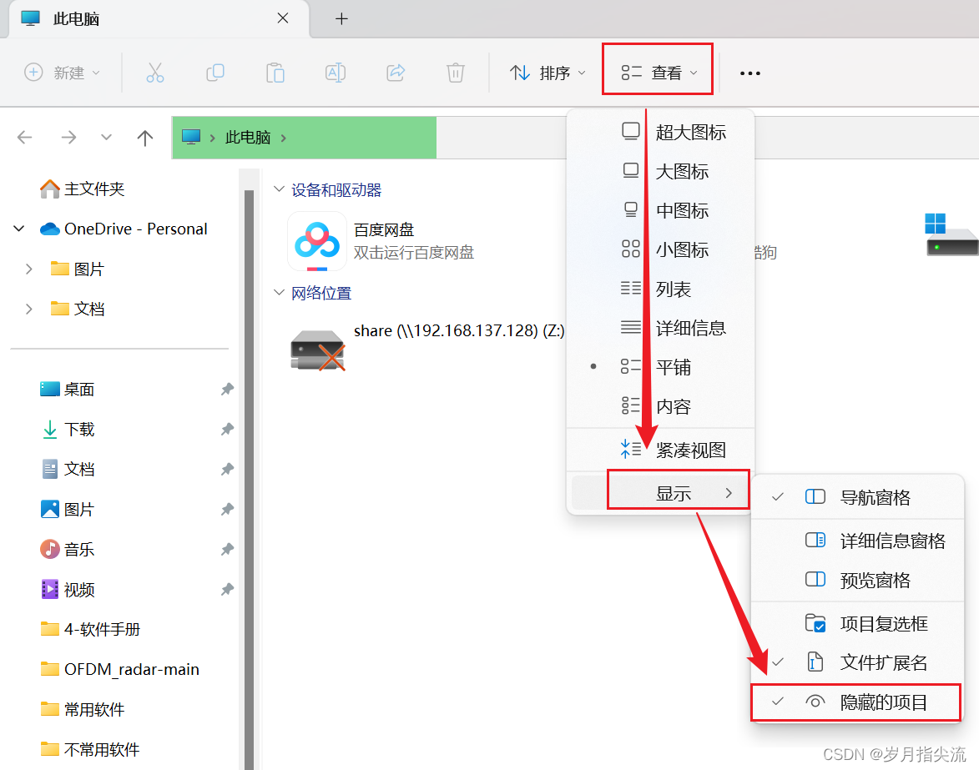Click the Paste clipboard icon
Screen dimensions: 979x770
click(x=275, y=73)
